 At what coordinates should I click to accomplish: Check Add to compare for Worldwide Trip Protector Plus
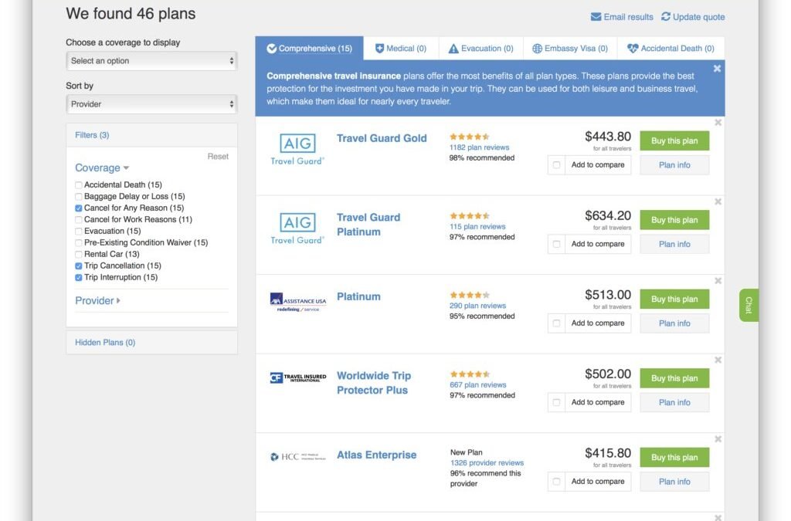(556, 402)
